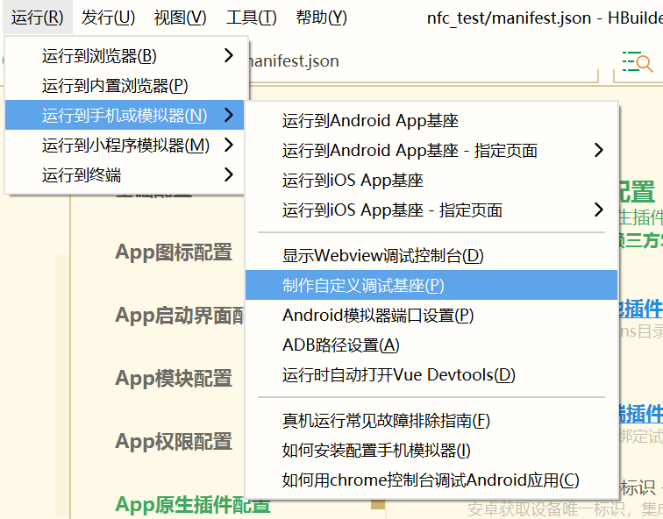663x519 pixels.
Task: Select 显示Webview调试控制台 option
Action: (382, 256)
